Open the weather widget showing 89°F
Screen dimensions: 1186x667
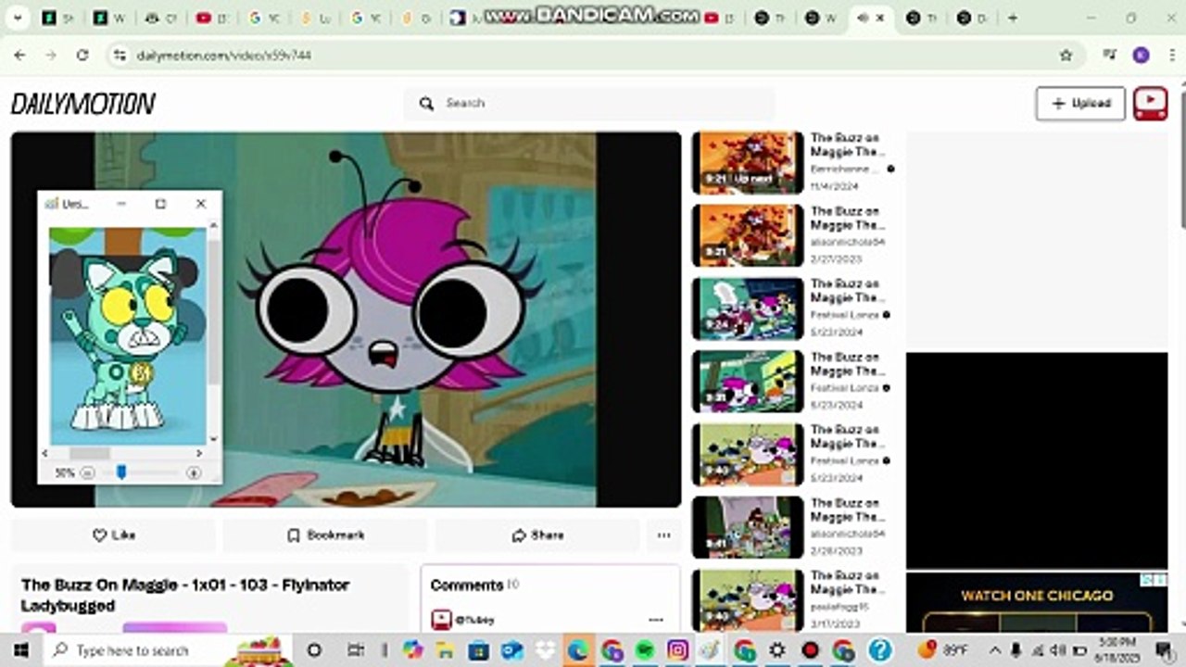[943, 650]
